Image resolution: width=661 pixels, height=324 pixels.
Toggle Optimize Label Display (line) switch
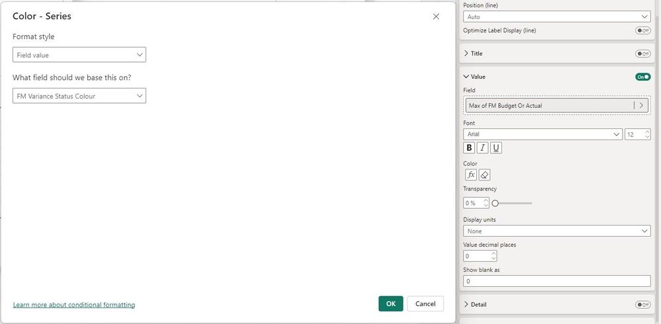coord(643,30)
